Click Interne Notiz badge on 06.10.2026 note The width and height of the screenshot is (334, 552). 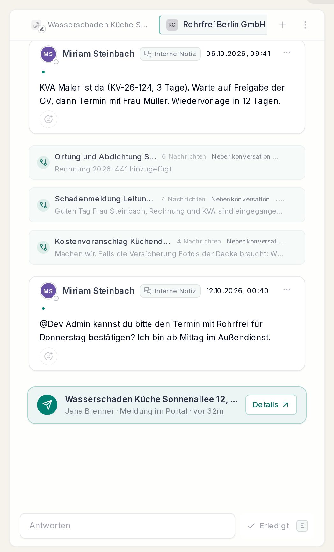170,54
